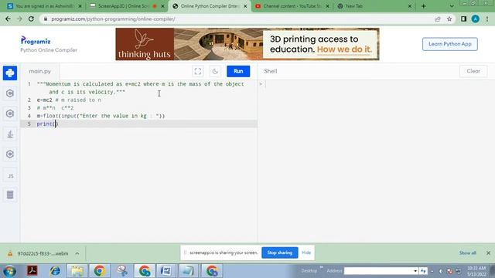Show all downloads
Screen dimensions: 495x278
pos(467,253)
